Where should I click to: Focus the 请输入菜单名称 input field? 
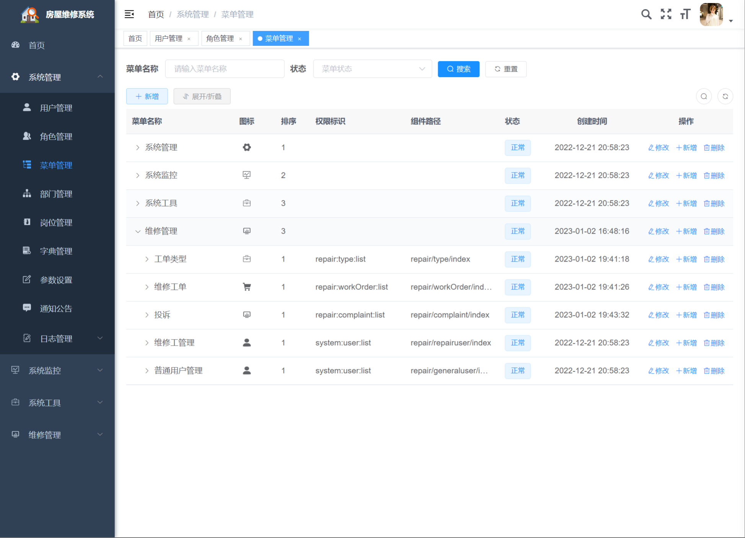(x=225, y=69)
